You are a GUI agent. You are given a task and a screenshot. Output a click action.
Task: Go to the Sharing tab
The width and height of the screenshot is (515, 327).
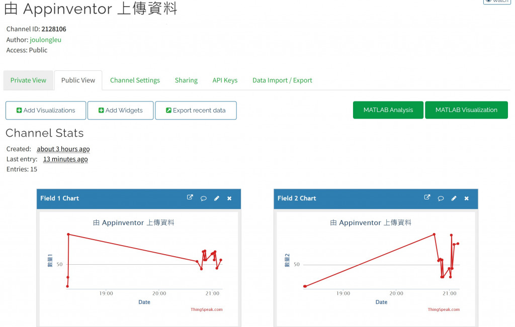pos(186,80)
